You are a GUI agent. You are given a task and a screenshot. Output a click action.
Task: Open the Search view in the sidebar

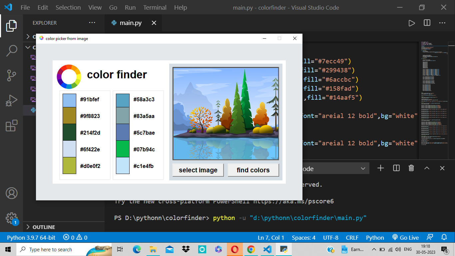12,50
